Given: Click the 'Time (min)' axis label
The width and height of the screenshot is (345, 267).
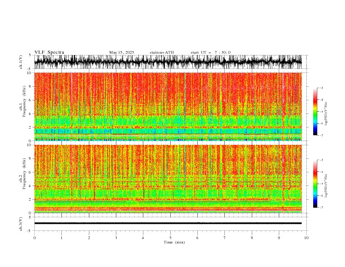Looking at the screenshot, I should [x=174, y=242].
